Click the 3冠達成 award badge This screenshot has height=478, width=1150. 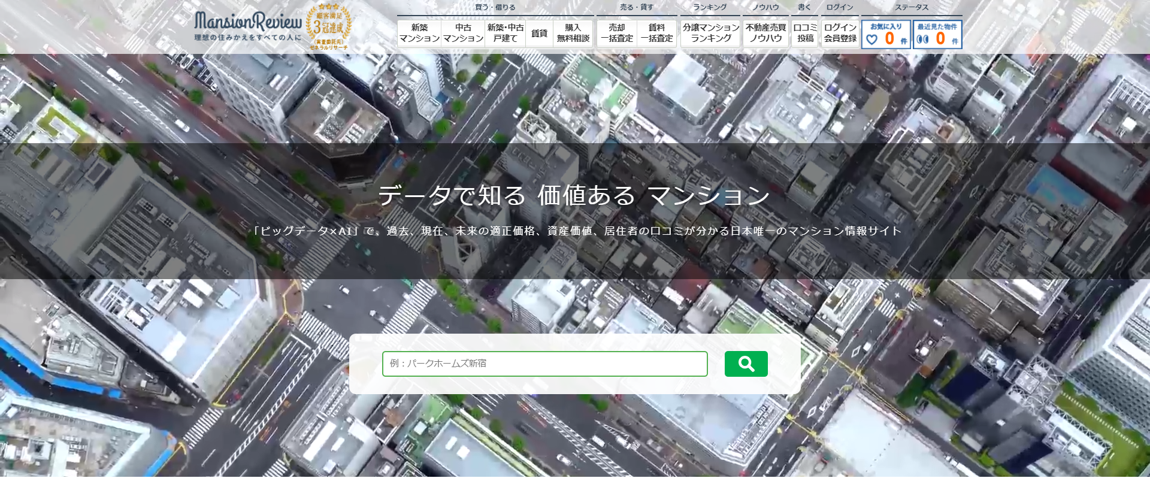pos(328,28)
